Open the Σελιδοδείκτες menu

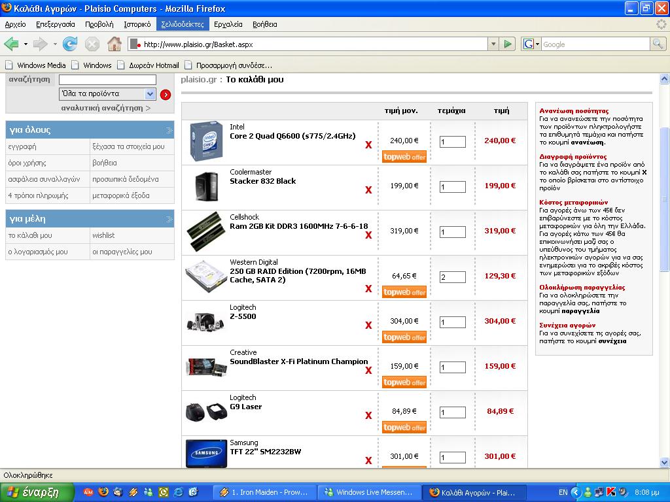tap(183, 24)
